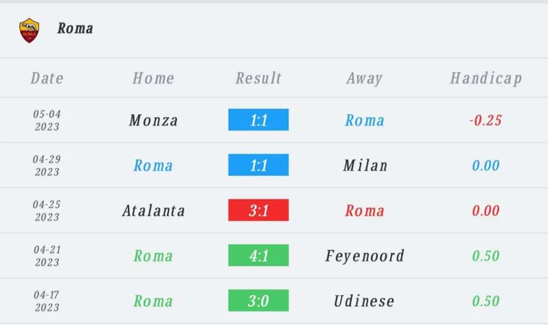Click the Result column header

pyautogui.click(x=258, y=78)
